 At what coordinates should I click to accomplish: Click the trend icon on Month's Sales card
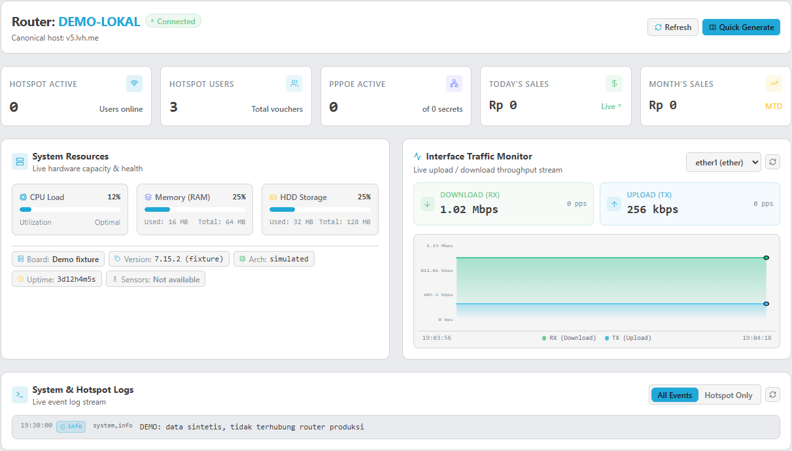[x=774, y=84]
